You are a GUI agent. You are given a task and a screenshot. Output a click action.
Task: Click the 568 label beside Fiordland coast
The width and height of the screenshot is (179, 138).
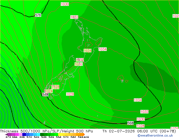click(x=45, y=95)
